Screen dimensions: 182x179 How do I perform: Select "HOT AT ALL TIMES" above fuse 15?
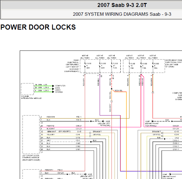click(129, 57)
